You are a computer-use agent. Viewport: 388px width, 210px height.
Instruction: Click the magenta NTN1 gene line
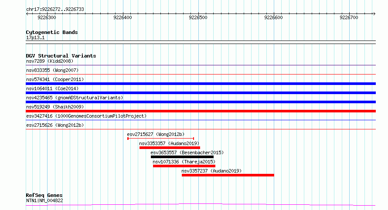click(201, 205)
